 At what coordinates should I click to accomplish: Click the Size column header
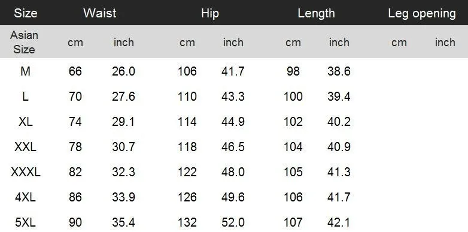[25, 13]
